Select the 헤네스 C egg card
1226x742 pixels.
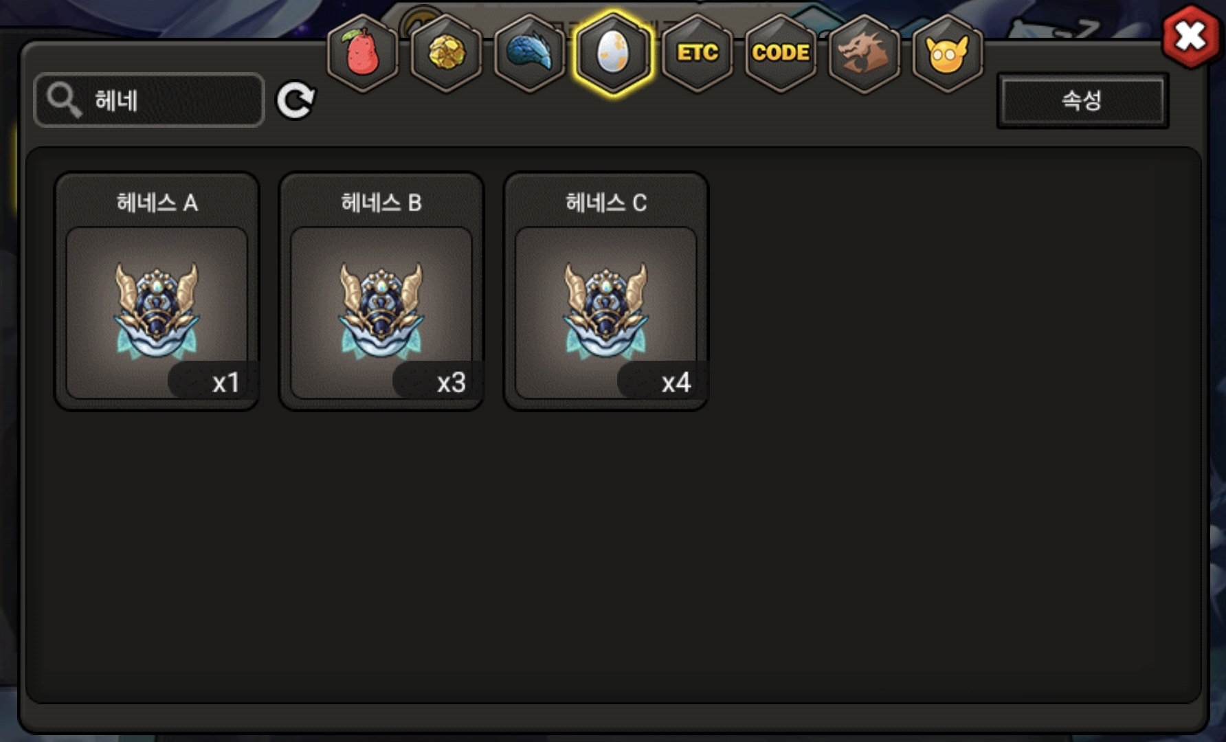point(606,291)
